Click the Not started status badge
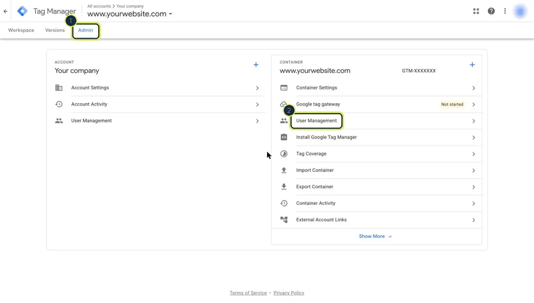 coord(452,104)
